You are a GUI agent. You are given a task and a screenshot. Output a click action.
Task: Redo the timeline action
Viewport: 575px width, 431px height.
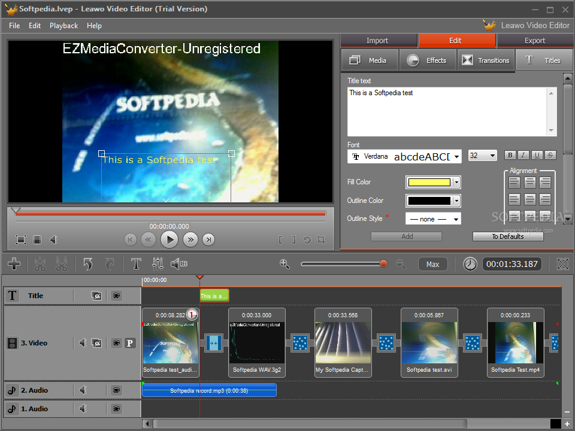point(109,264)
